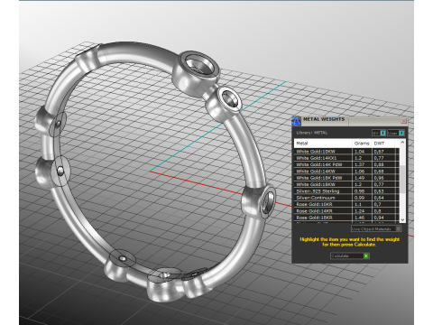The image size is (433, 325).
Task: Click the 1.37 grams value
Action: [x=359, y=164]
